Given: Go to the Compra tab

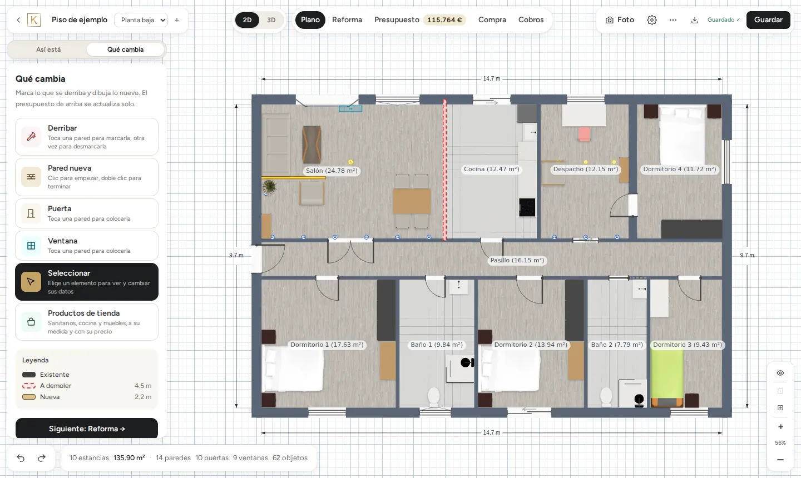Looking at the screenshot, I should tap(492, 20).
